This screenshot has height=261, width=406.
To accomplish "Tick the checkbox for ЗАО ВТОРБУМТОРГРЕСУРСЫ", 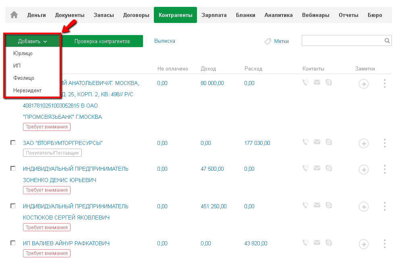I will click(x=13, y=143).
